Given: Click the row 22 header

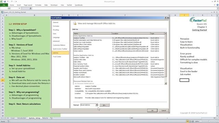Looking at the screenshot, I should click(2, 80).
